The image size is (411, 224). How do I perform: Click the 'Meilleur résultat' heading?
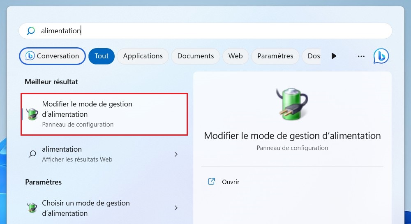[x=51, y=82]
